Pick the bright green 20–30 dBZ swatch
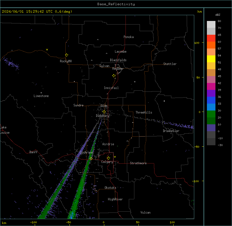 pos(211,114)
